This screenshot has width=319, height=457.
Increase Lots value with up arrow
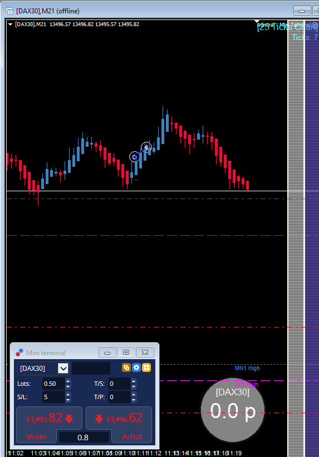coord(68,381)
